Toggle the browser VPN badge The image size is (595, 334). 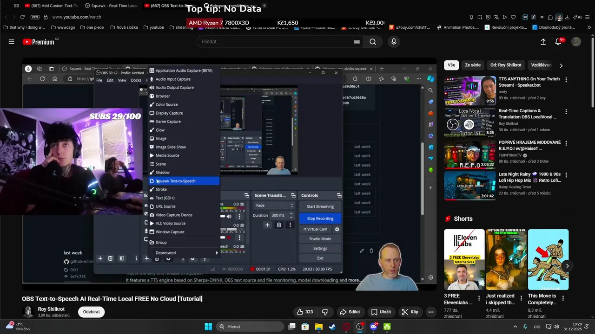click(x=35, y=17)
